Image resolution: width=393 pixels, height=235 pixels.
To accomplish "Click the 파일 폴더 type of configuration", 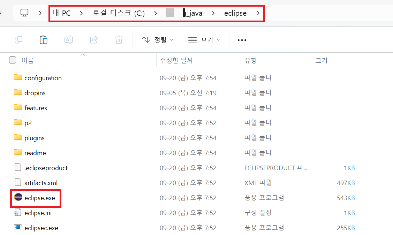I will tap(258, 78).
